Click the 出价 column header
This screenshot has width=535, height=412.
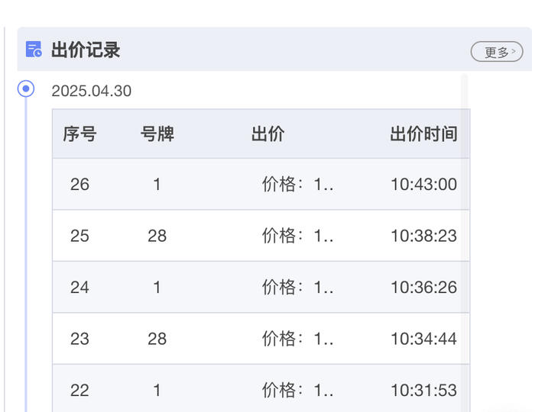[267, 134]
